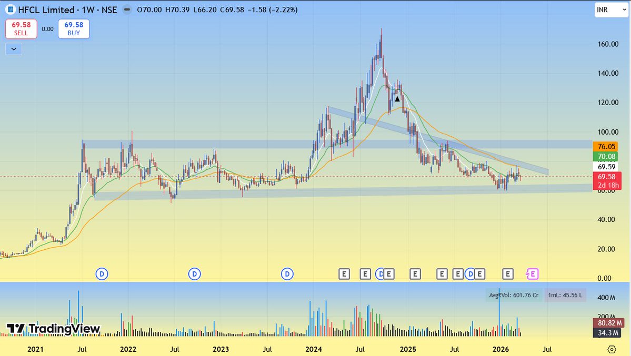The width and height of the screenshot is (631, 356).
Task: Click the 160.00 price axis label
Action: pyautogui.click(x=608, y=44)
